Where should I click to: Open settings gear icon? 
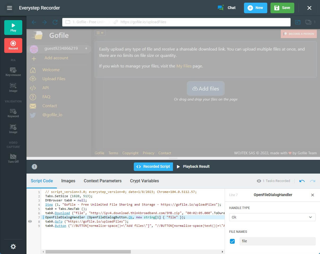pyautogui.click(x=13, y=247)
